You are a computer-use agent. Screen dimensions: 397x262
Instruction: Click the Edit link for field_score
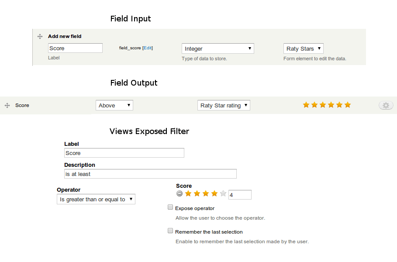(148, 48)
